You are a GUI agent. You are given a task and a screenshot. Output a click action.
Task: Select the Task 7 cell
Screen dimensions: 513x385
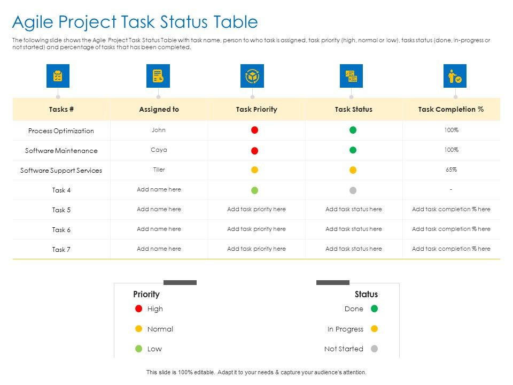61,250
